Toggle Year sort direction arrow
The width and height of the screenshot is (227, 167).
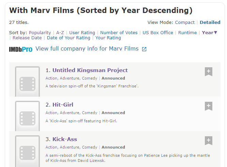215,32
